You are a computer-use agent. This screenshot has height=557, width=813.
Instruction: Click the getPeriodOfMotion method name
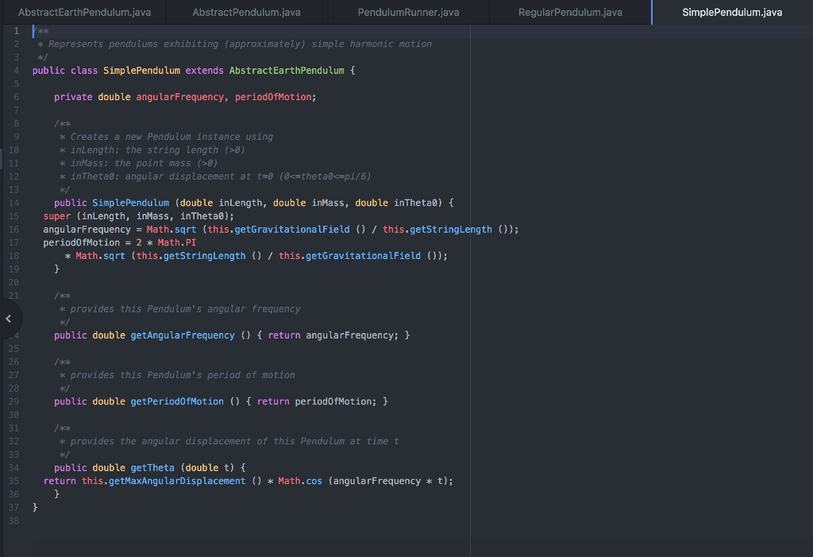coord(177,401)
